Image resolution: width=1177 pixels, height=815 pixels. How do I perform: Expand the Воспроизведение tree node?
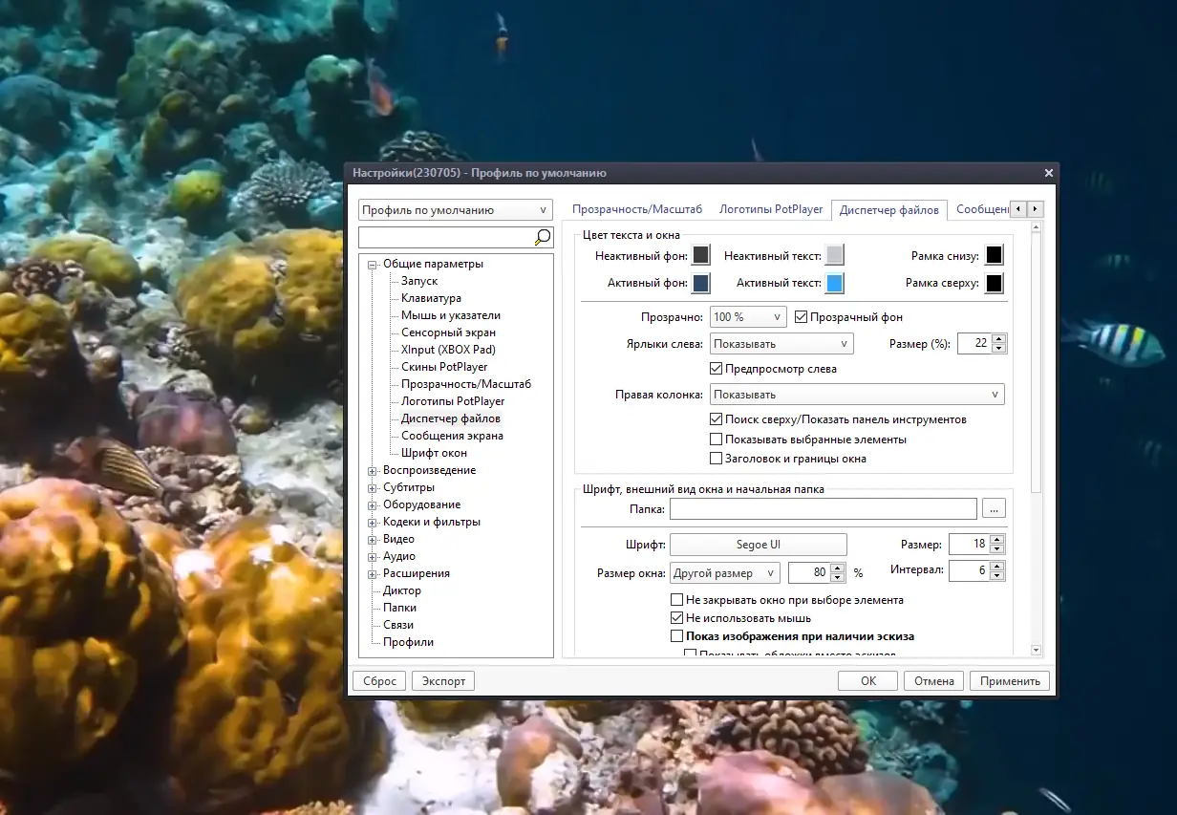pyautogui.click(x=373, y=470)
